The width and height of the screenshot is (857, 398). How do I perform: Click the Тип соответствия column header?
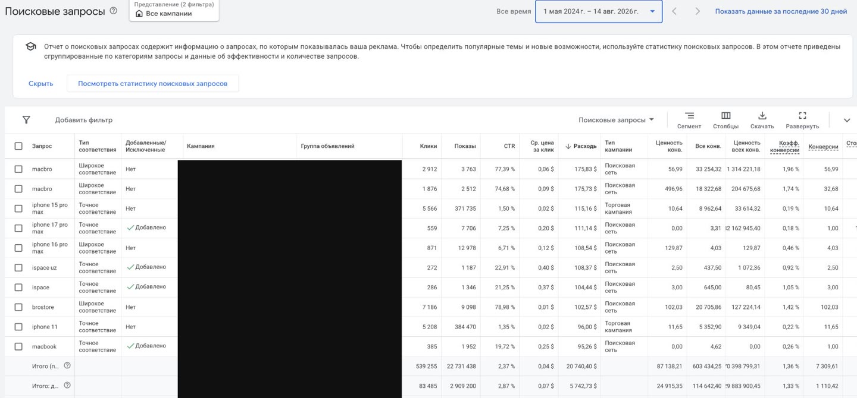(98, 146)
